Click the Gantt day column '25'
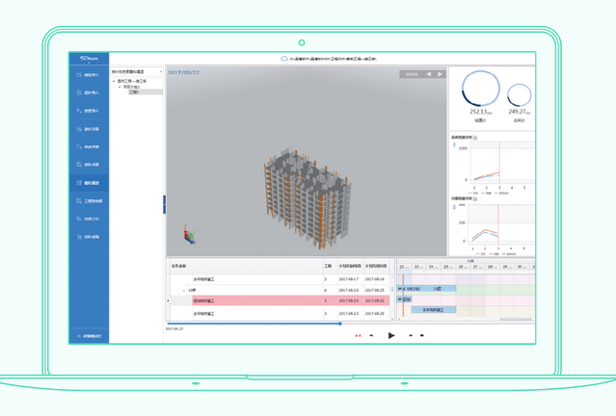Screen dimensions: 616x416 click(448, 267)
